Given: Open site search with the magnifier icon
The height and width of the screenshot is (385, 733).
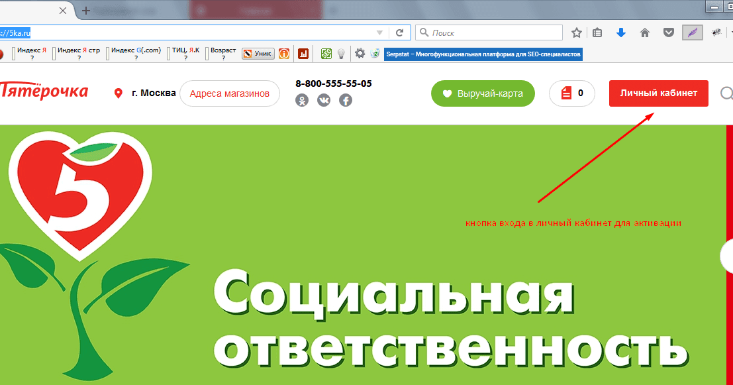Looking at the screenshot, I should tap(728, 93).
